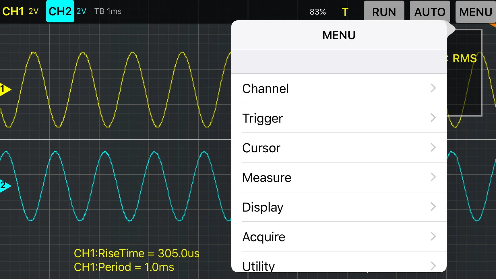Viewport: 496px width, 279px height.
Task: Expand the Acquire submenu chevron
Action: pos(433,236)
